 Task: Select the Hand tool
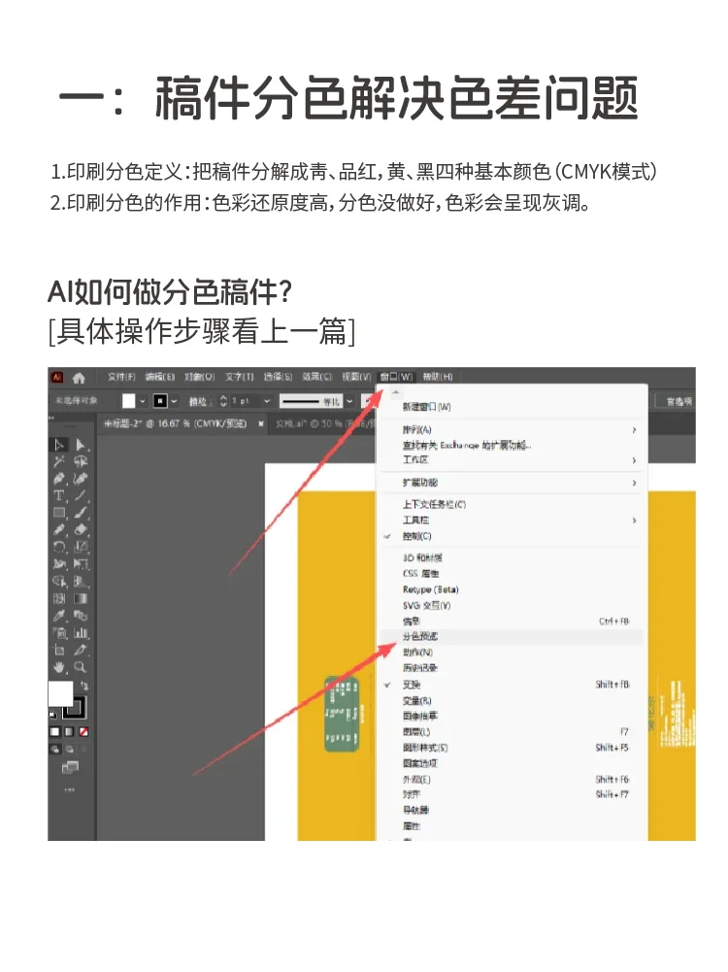pos(59,668)
